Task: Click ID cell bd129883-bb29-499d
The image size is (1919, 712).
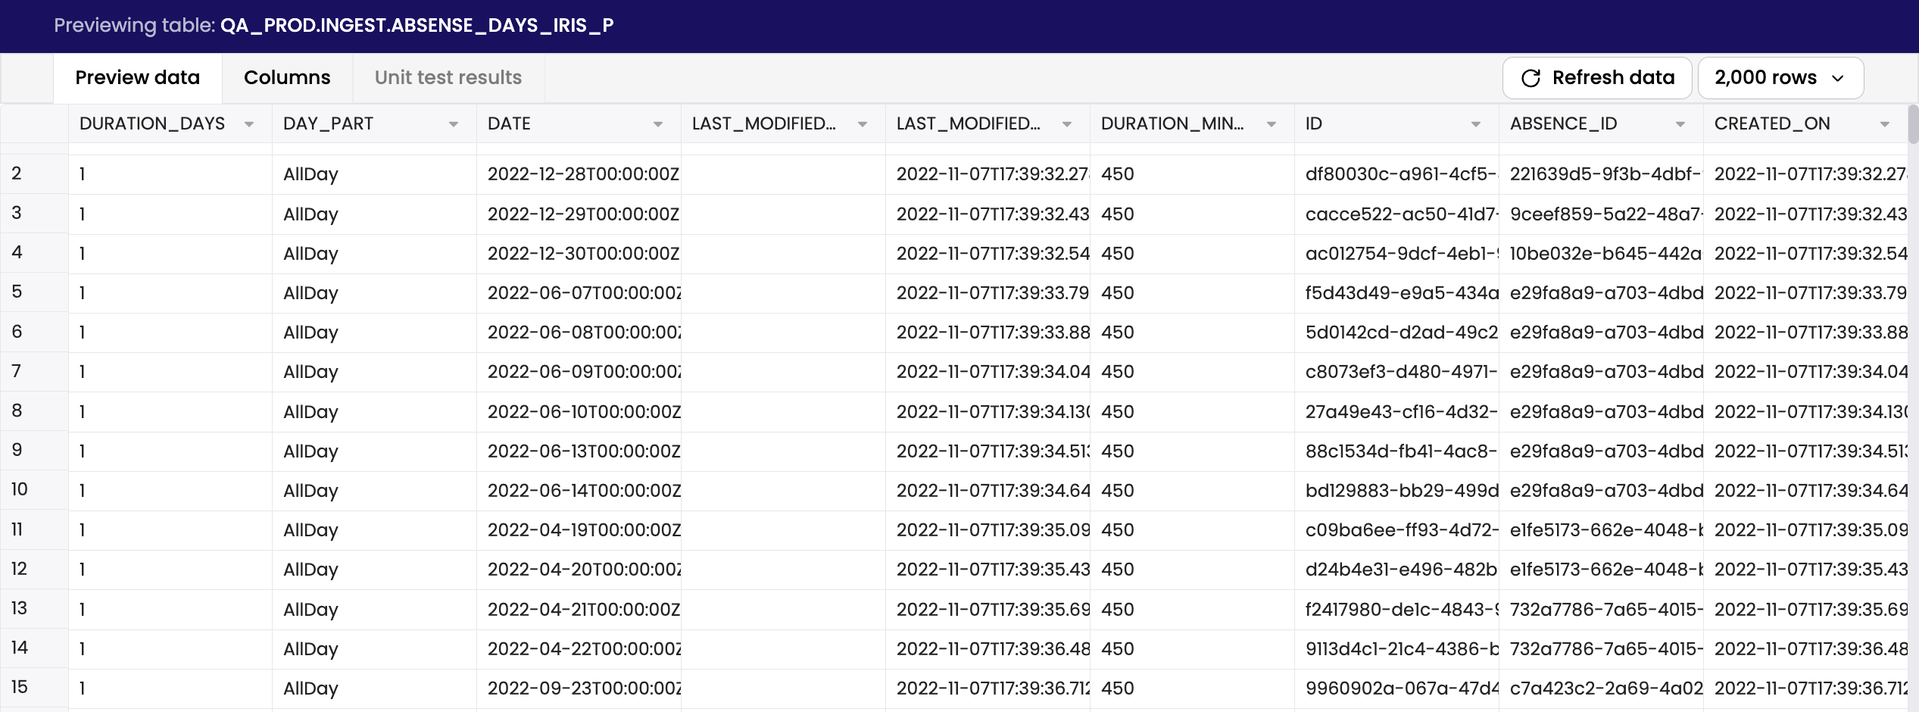Action: tap(1397, 491)
